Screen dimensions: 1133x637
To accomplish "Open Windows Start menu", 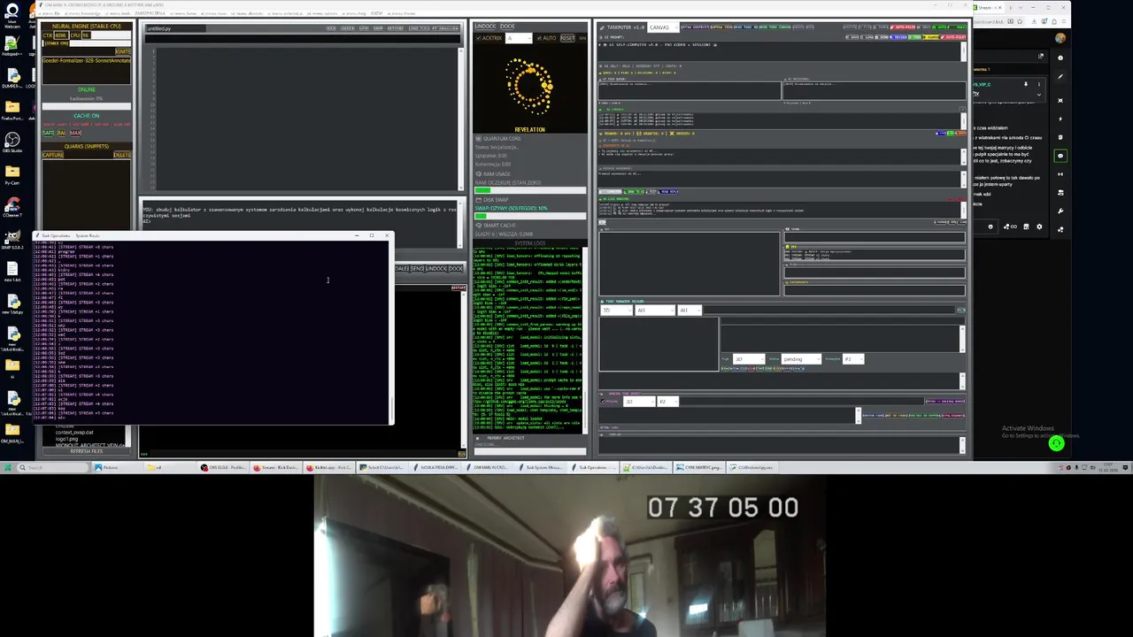I will [8, 467].
